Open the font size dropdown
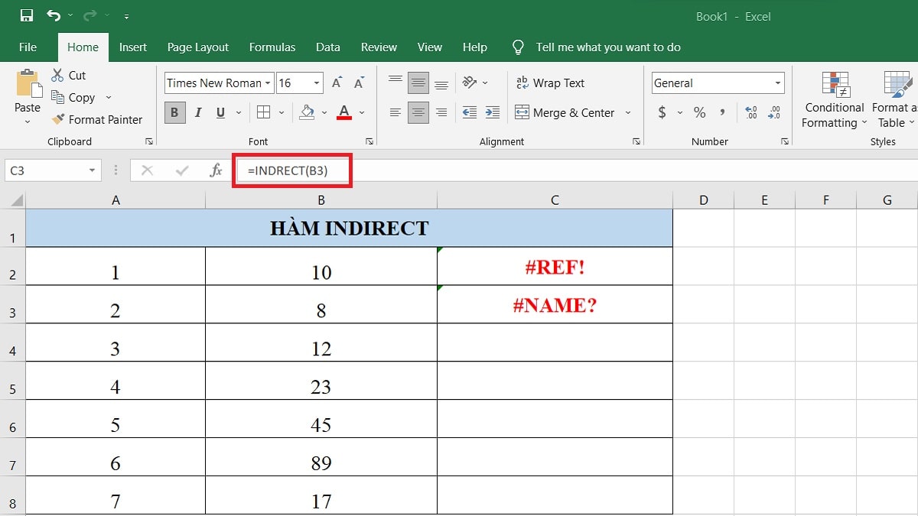The width and height of the screenshot is (918, 516). pyautogui.click(x=317, y=83)
